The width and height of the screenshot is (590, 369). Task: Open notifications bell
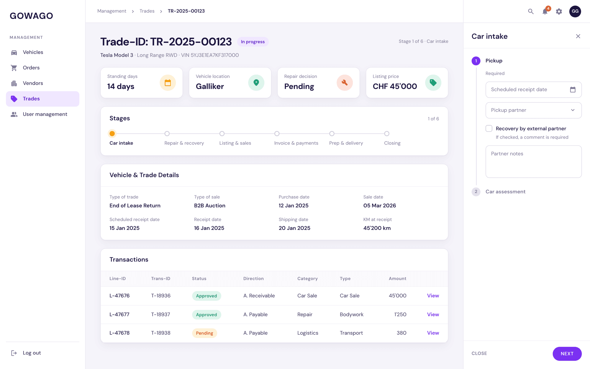click(545, 12)
